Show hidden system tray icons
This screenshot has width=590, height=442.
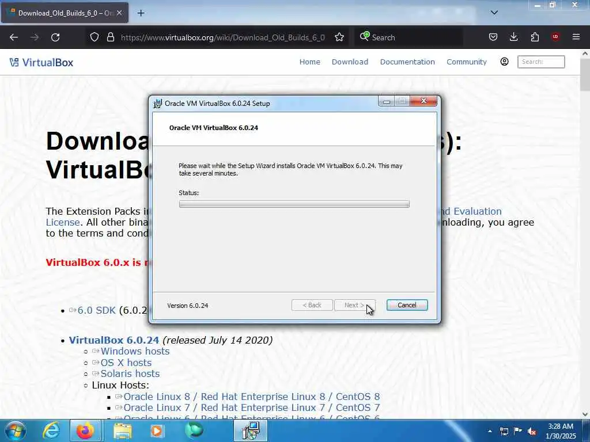pos(490,431)
